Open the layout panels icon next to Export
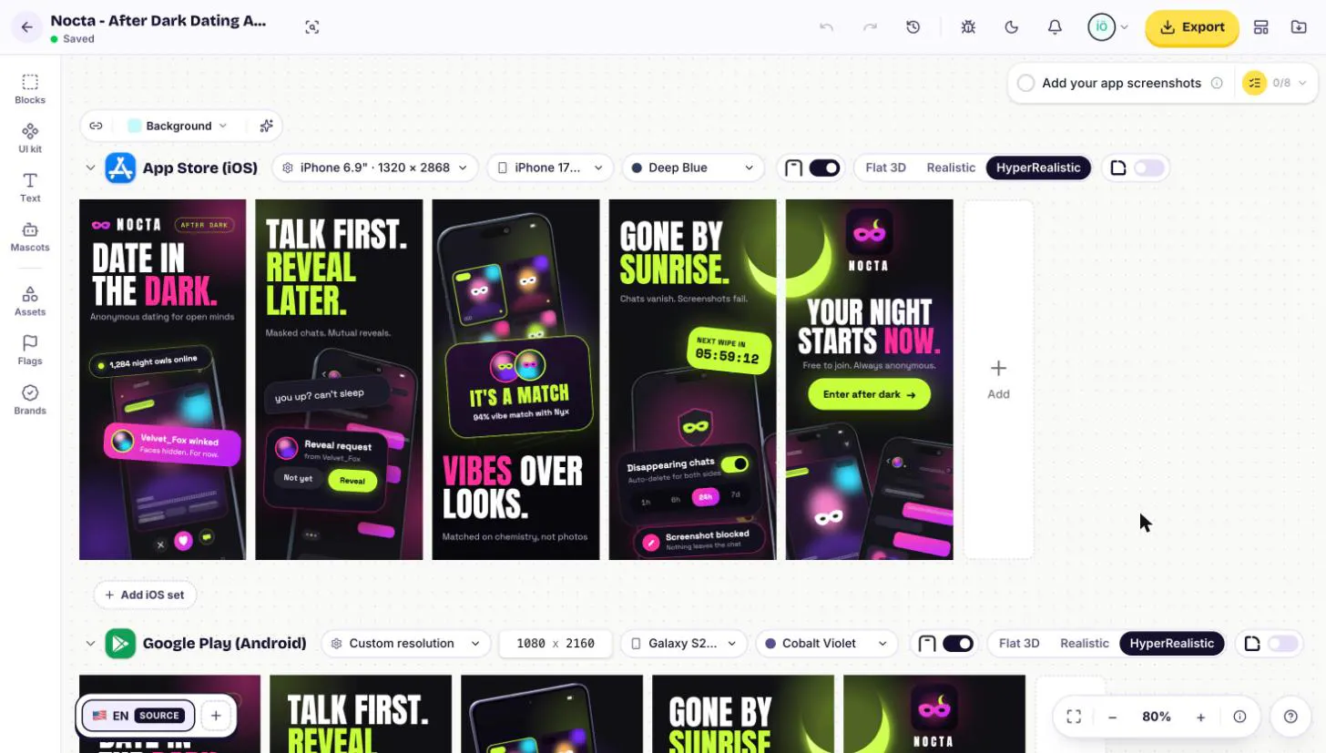 pyautogui.click(x=1261, y=27)
